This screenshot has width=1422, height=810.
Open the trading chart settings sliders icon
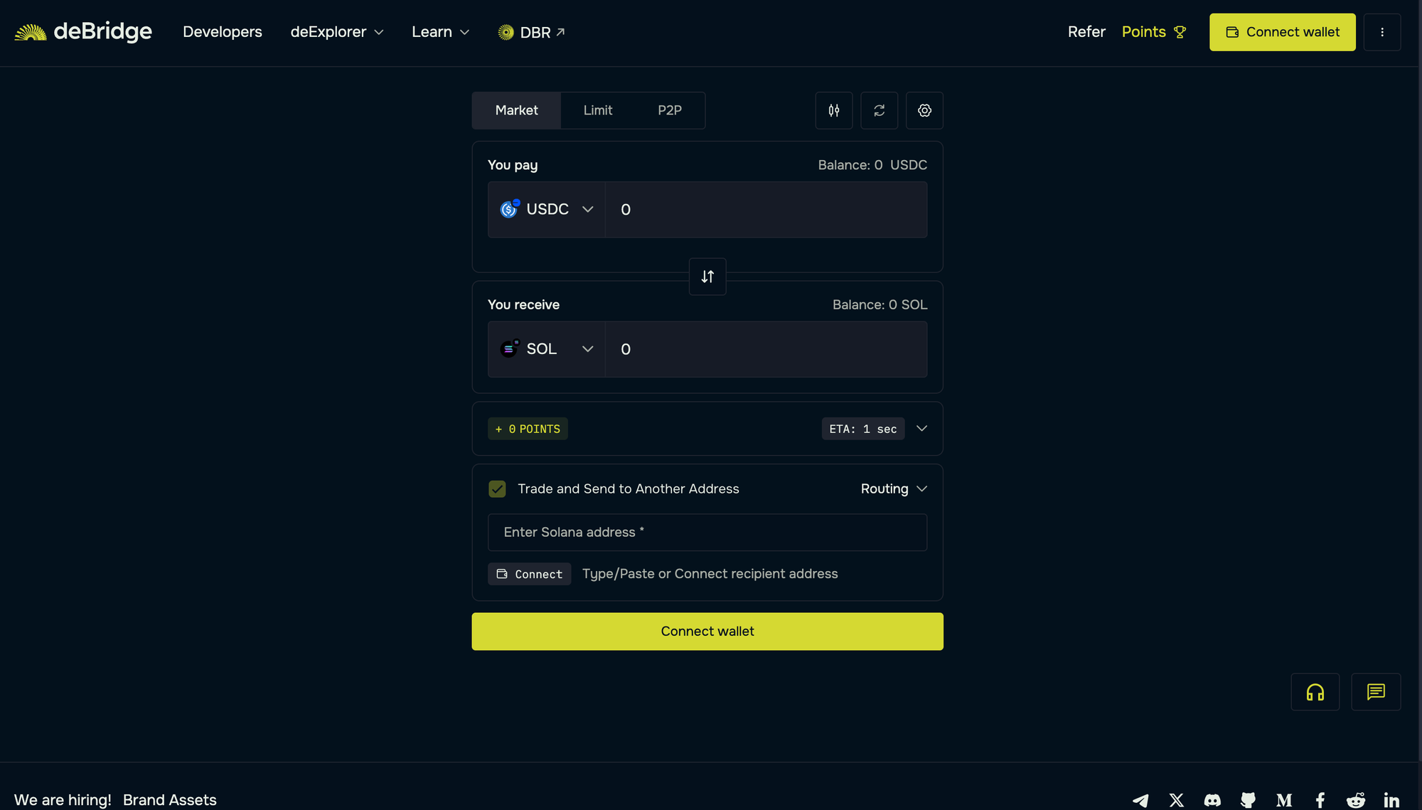834,110
